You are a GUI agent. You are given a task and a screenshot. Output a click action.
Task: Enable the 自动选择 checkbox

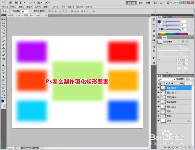[x=11, y=11]
